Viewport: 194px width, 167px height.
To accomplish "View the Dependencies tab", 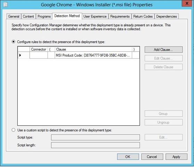I will pos(167,16).
